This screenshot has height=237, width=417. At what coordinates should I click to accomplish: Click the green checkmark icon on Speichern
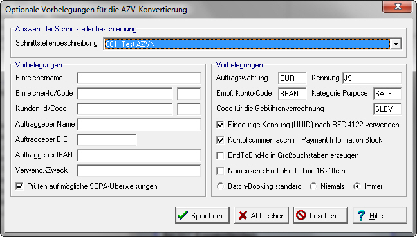(183, 215)
